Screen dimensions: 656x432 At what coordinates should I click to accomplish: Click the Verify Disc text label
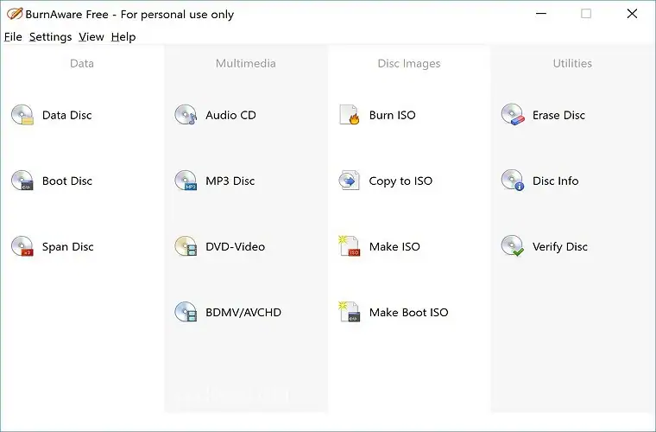[559, 246]
